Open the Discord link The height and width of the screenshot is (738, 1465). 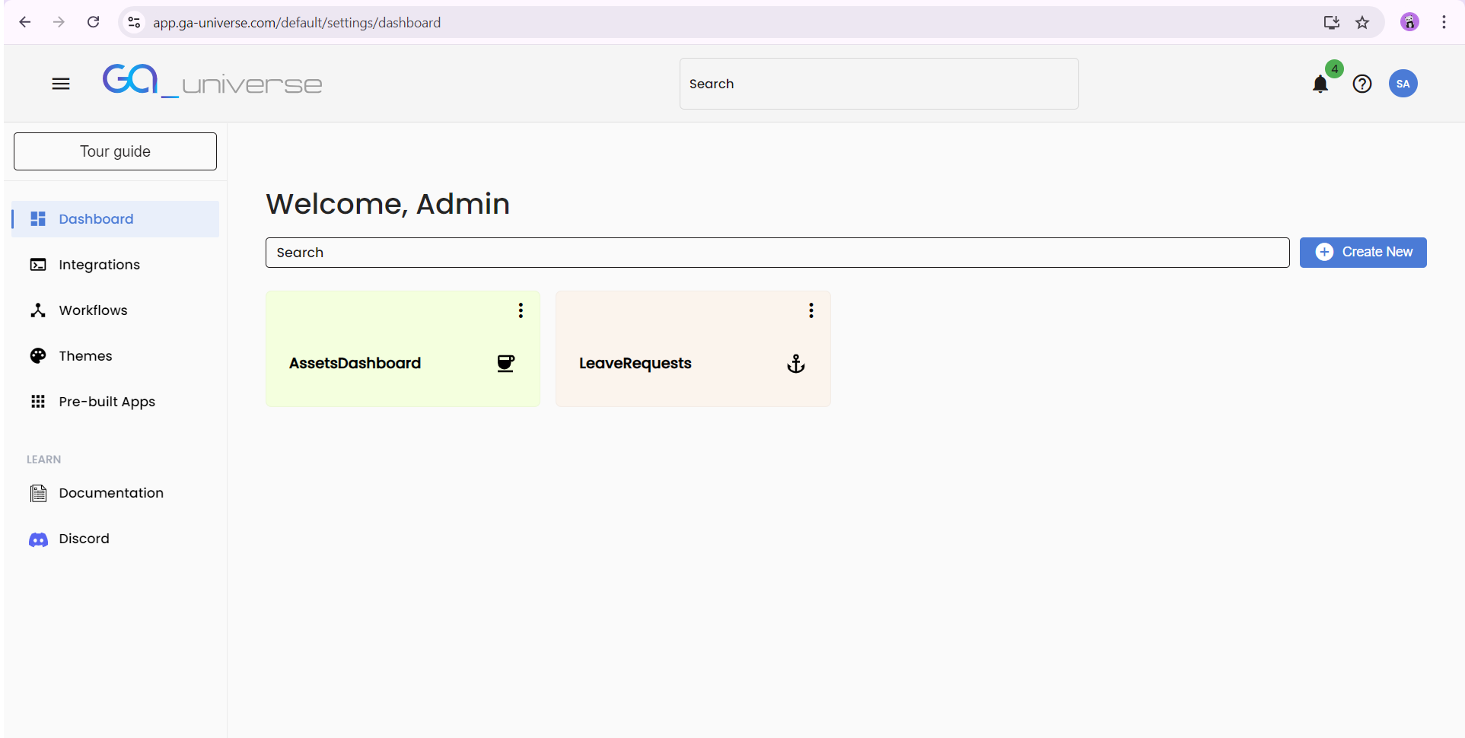(116, 539)
